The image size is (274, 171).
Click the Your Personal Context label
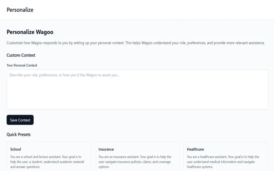click(22, 65)
